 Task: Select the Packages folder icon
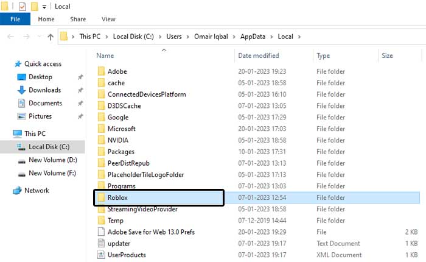pyautogui.click(x=101, y=152)
